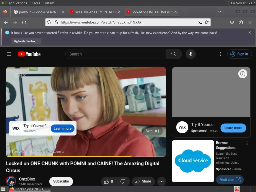Click Learn more in sidebar Wix ad
This screenshot has width=256, height=192.
(x=233, y=128)
